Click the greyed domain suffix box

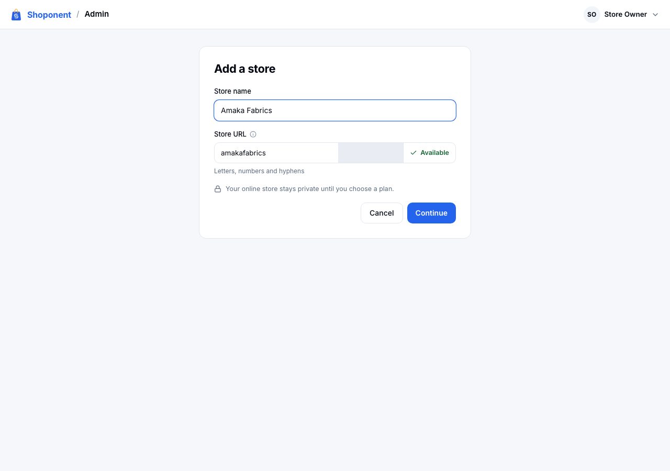point(371,153)
